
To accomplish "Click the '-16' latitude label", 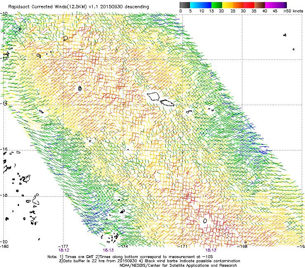I will click(4, 149).
